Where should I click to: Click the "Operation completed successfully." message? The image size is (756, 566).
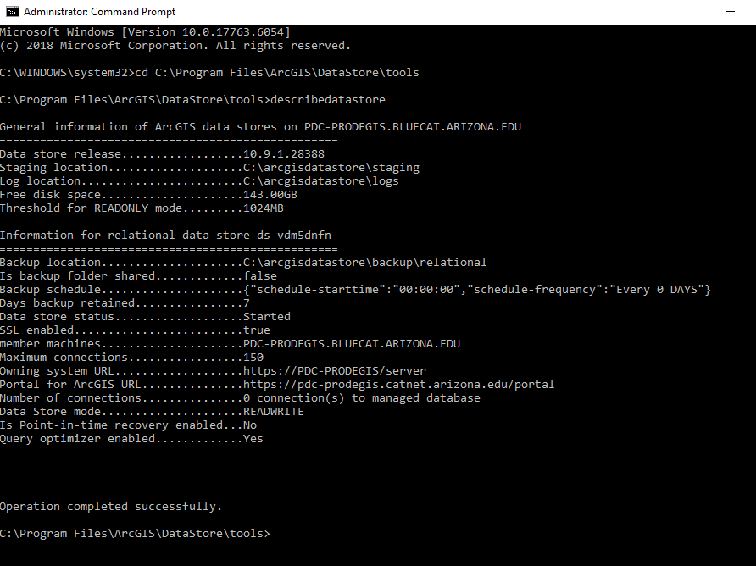tap(110, 507)
